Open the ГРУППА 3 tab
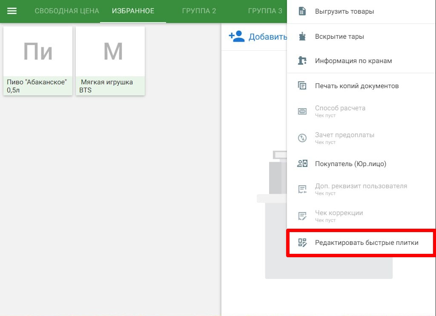 pyautogui.click(x=265, y=11)
